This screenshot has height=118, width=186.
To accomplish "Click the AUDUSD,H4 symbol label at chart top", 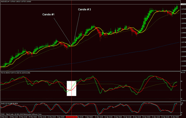I will (x=5, y=2).
